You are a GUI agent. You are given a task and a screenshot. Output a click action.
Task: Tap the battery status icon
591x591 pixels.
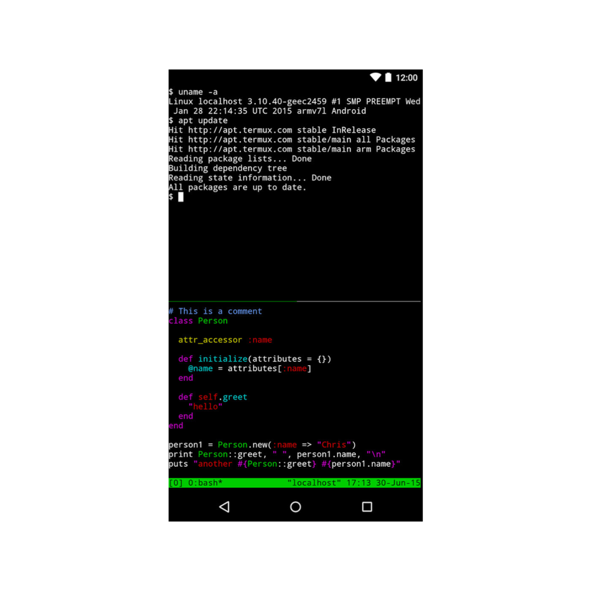(388, 77)
